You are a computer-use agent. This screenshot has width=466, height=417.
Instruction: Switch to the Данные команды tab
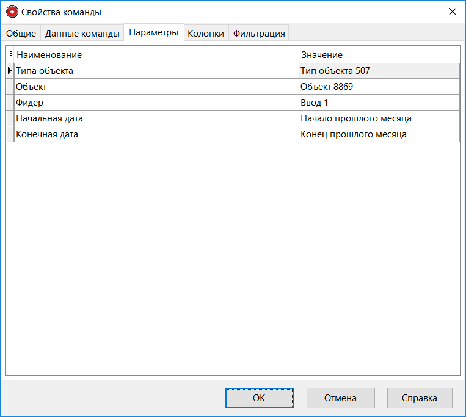click(x=82, y=34)
